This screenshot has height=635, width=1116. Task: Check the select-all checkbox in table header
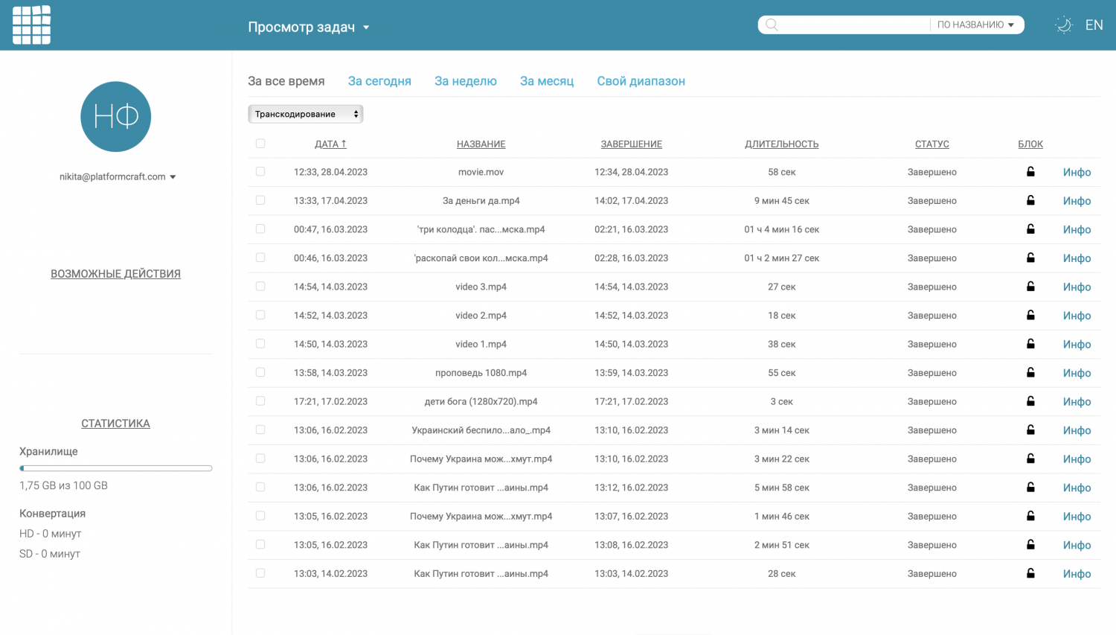[x=260, y=144]
